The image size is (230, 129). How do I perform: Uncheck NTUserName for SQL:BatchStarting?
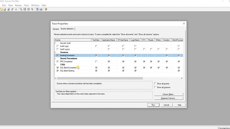(123, 71)
